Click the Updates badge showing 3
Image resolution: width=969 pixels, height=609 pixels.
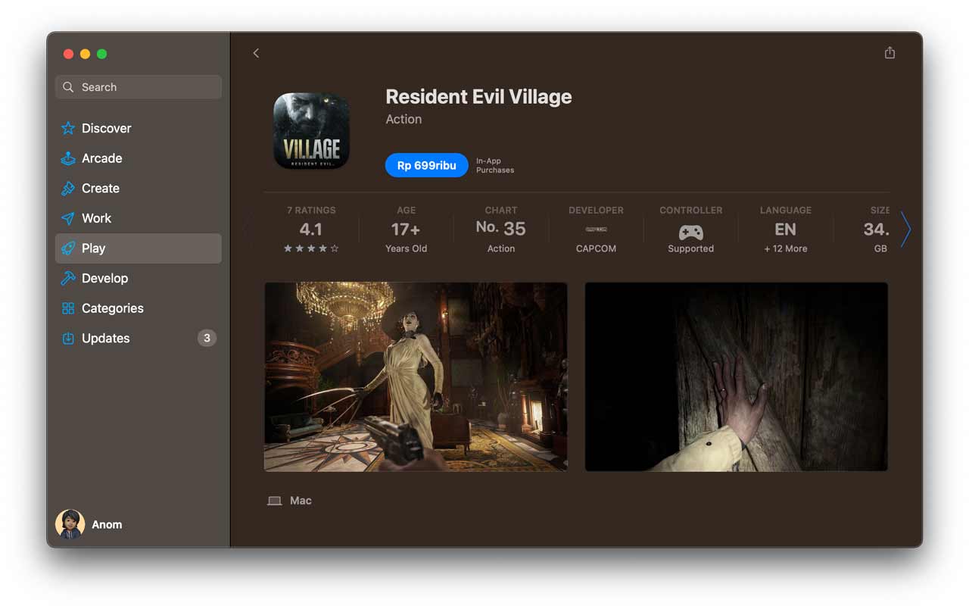(207, 338)
